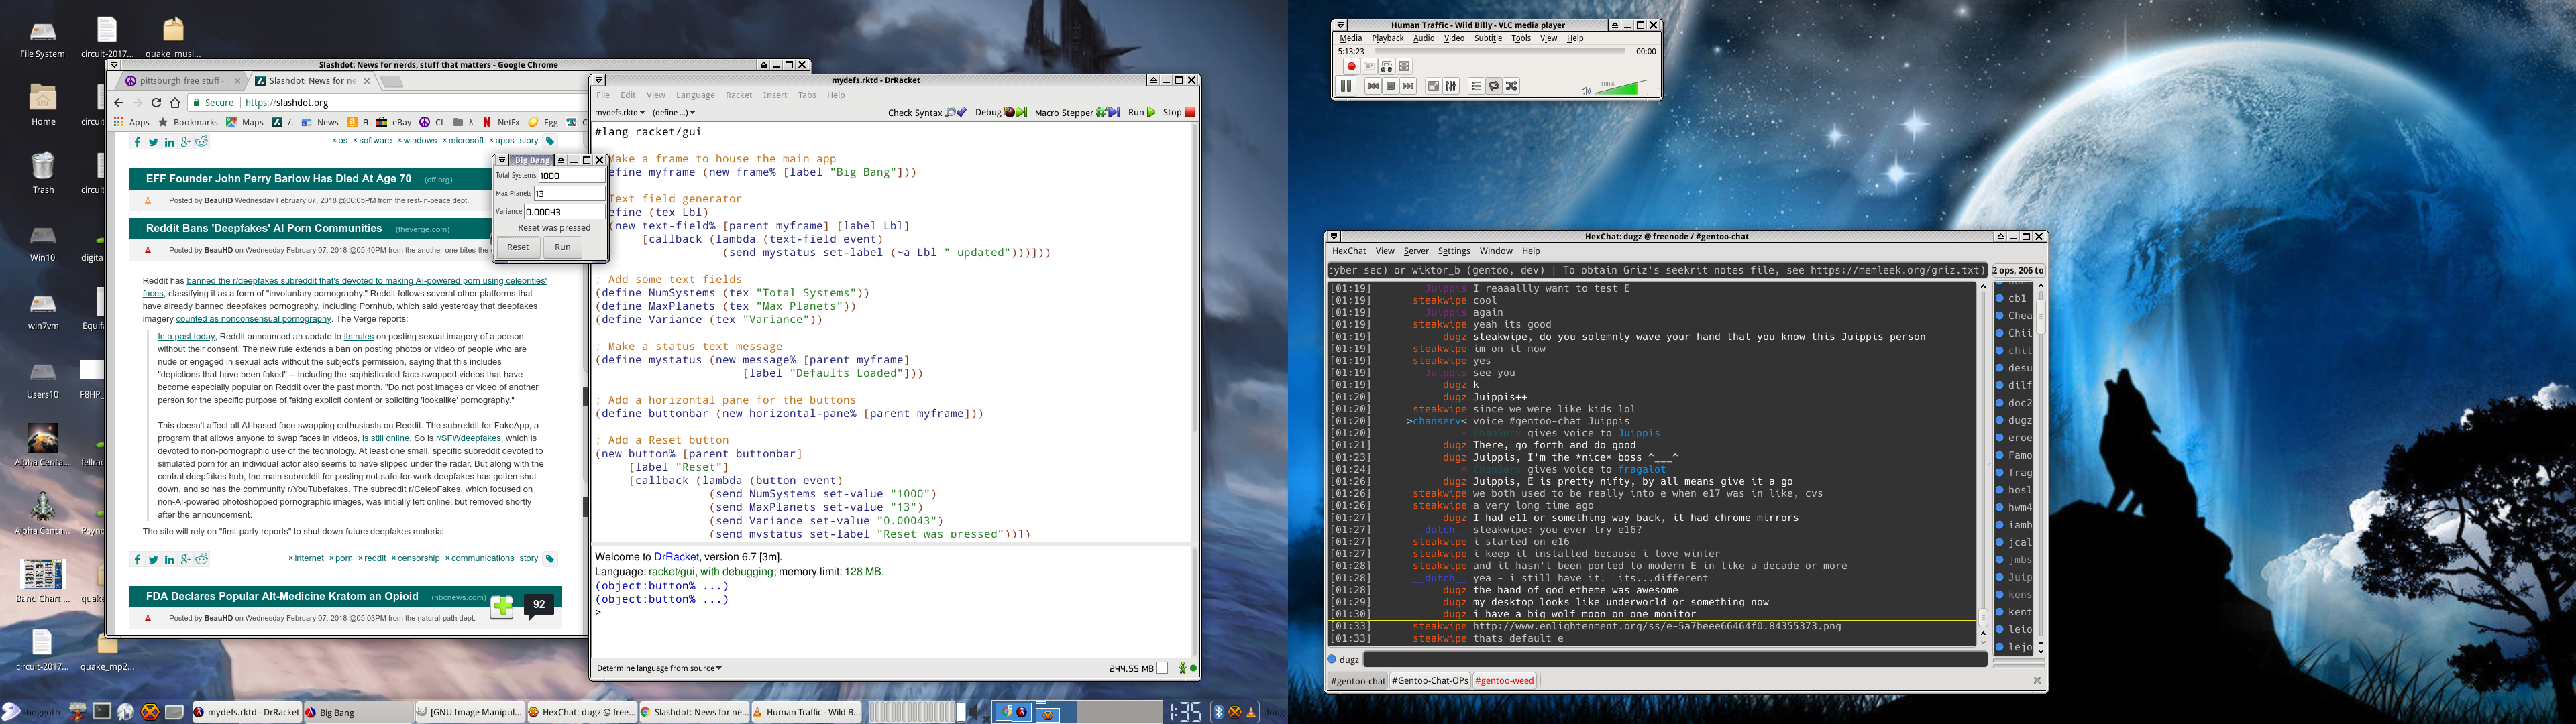Adjust the VLC volume slider

coord(1621,89)
